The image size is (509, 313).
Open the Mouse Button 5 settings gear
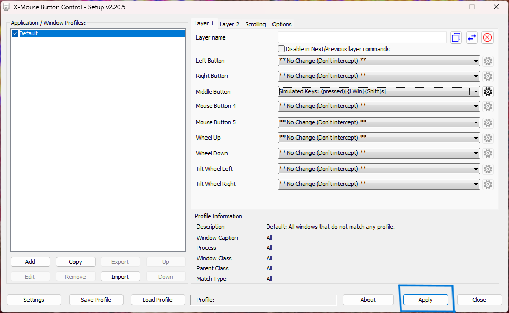[487, 122]
